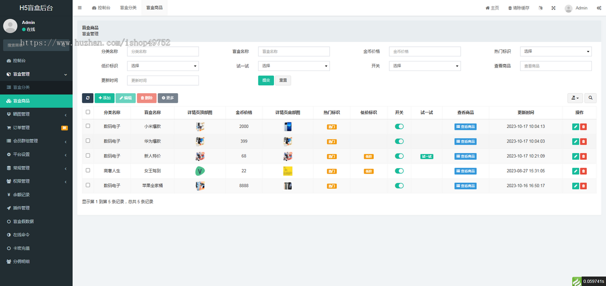Expand the 平台设置 sidebar menu
Screen dimensions: 606x286
click(x=36, y=155)
